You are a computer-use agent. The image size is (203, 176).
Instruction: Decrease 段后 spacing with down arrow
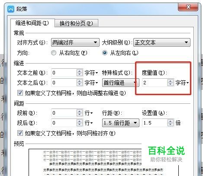[x=80, y=125]
